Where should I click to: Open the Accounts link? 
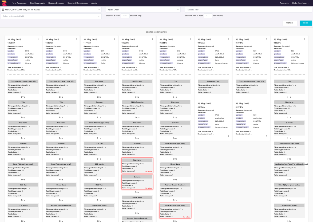click(x=285, y=3)
